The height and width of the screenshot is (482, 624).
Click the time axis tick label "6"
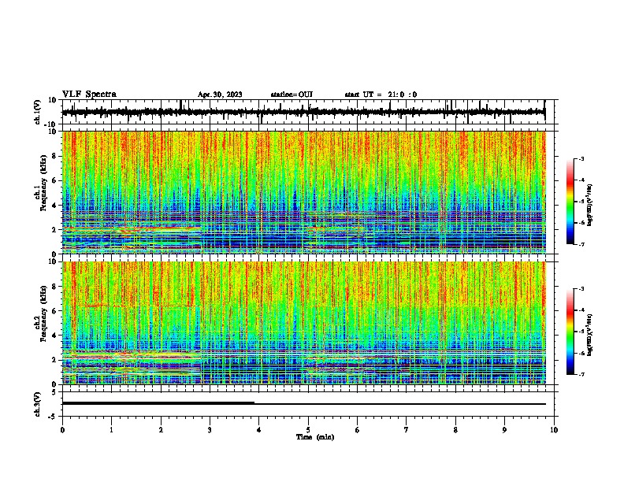357,430
